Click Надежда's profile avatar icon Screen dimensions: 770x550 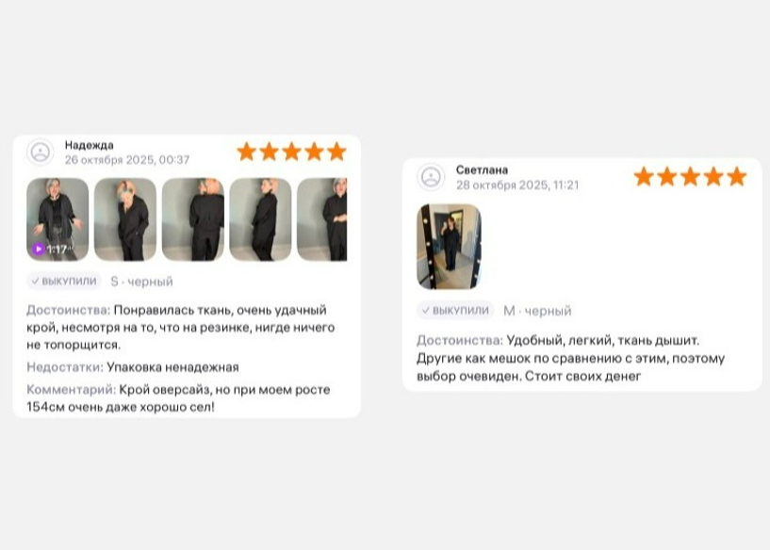coord(40,152)
